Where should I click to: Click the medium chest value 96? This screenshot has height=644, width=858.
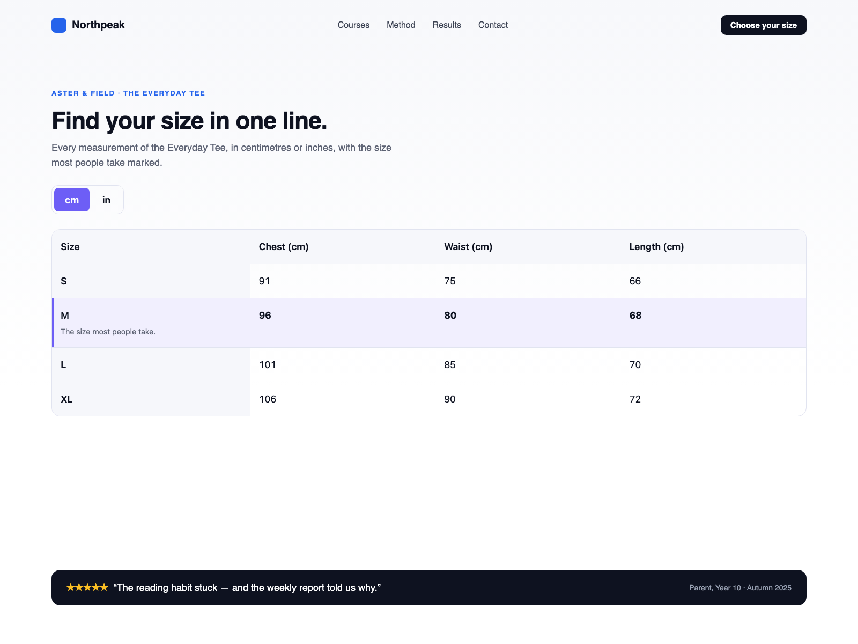[265, 316]
